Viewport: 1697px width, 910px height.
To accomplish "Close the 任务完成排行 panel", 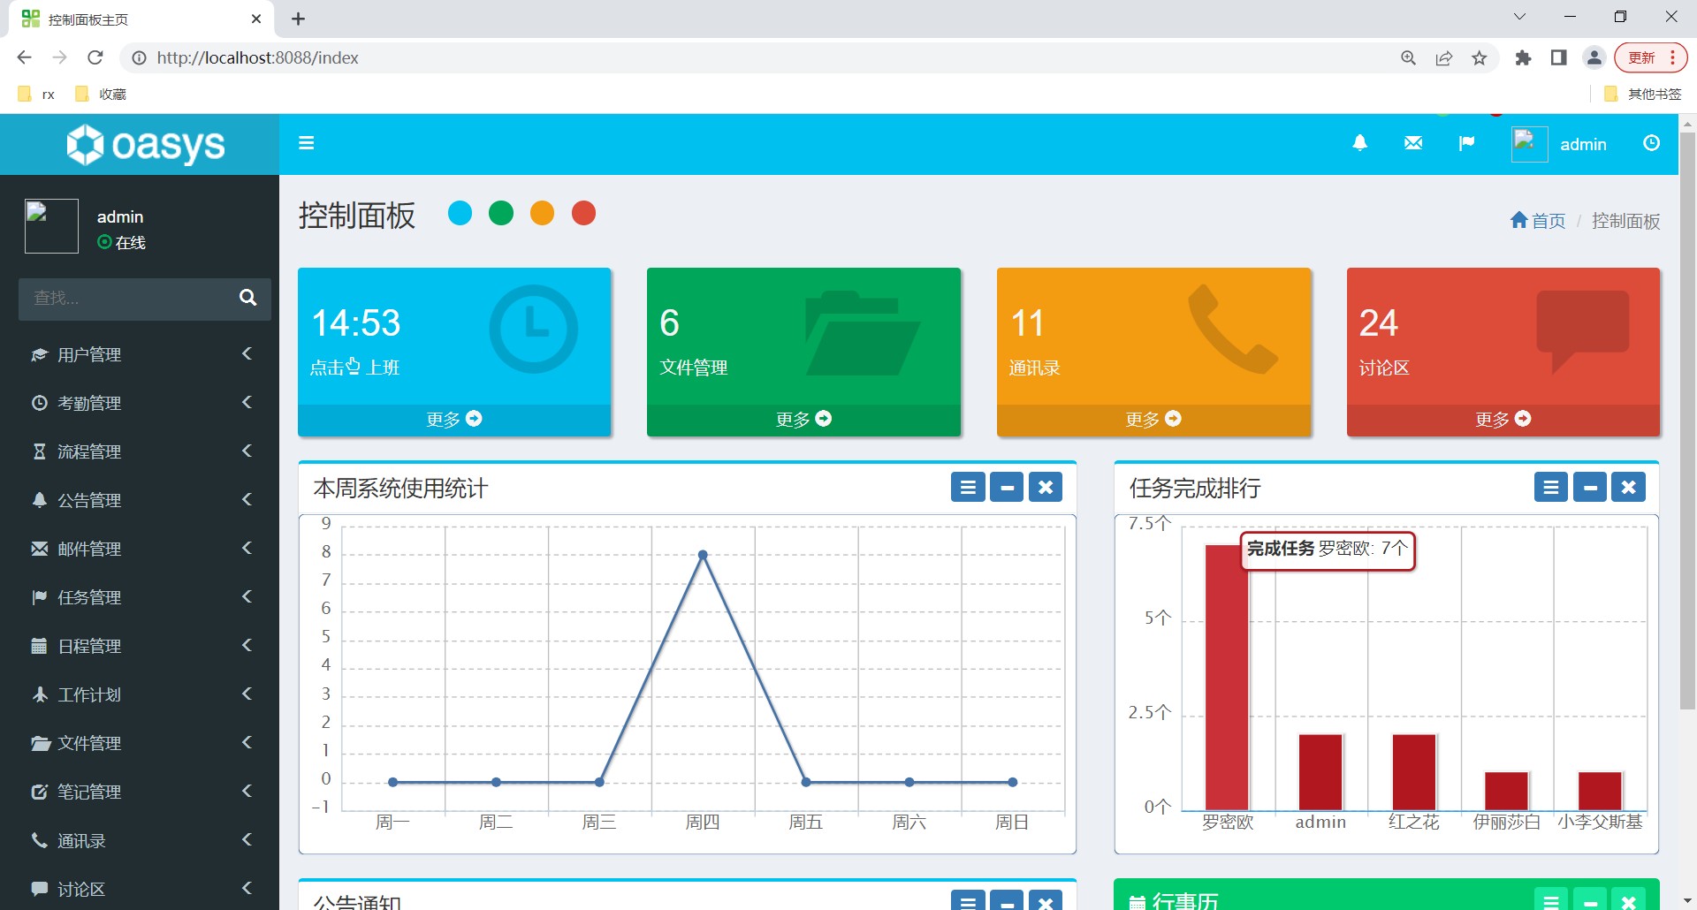I will click(1629, 487).
